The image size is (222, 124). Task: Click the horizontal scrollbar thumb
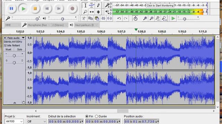122,111
